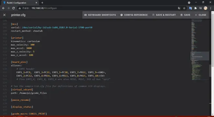The width and height of the screenshot is (214, 117).
Task: Open the media control playlist icon
Action: coord(200,8)
